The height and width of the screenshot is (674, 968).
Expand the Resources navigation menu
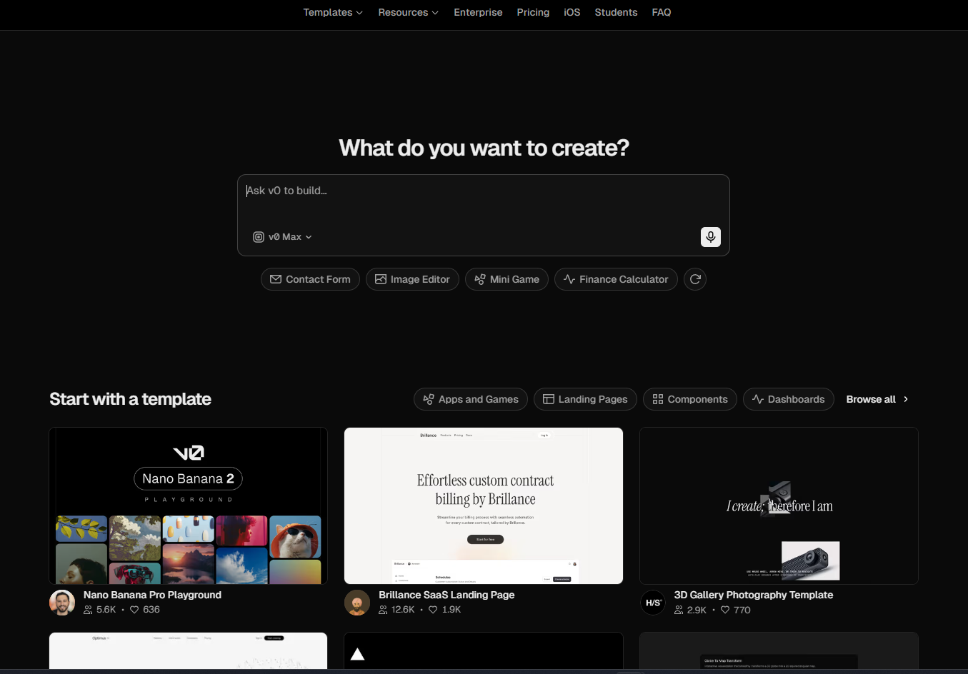click(x=408, y=12)
